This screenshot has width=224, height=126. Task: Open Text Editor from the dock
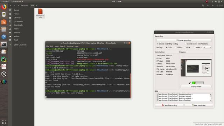pyautogui.click(x=4, y=51)
